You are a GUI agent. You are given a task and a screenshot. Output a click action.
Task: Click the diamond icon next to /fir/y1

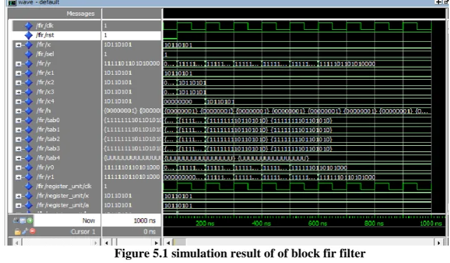pos(29,177)
